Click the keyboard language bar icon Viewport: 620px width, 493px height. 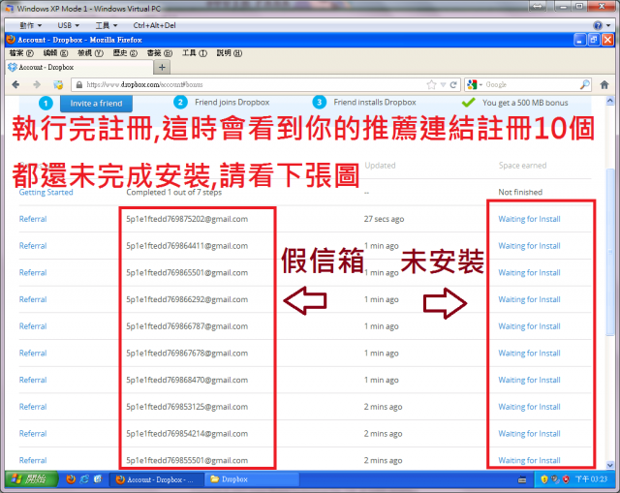point(522,480)
